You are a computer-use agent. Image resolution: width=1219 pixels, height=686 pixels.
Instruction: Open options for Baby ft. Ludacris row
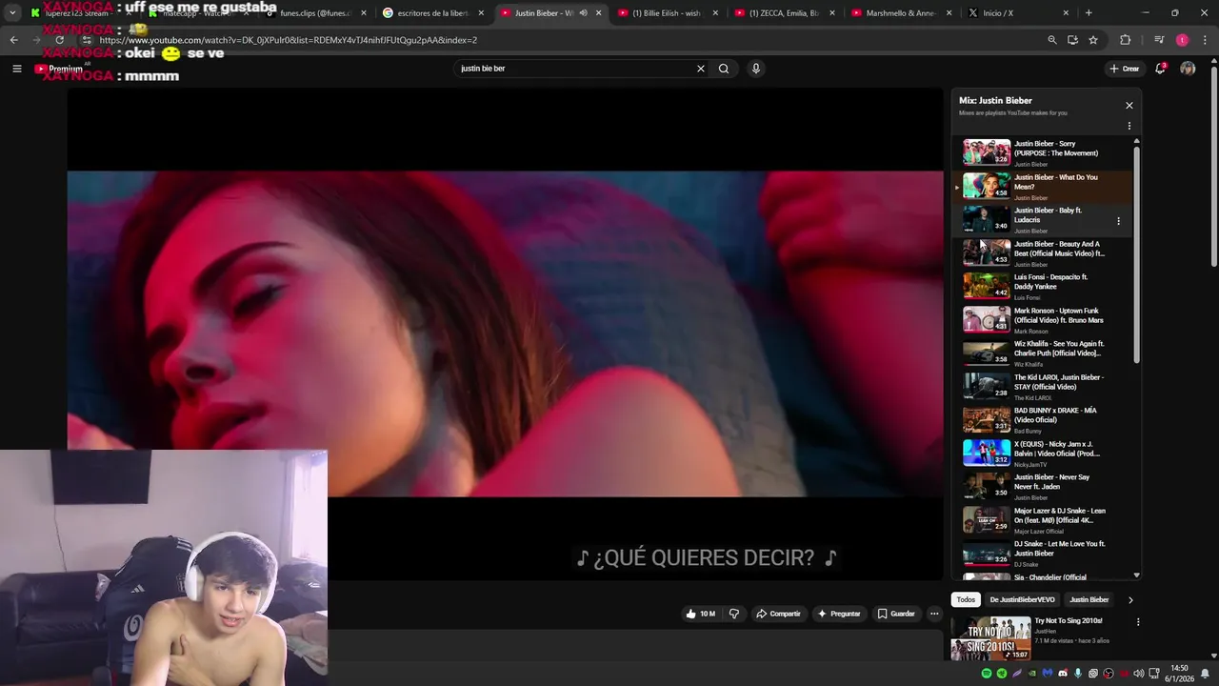(1119, 221)
